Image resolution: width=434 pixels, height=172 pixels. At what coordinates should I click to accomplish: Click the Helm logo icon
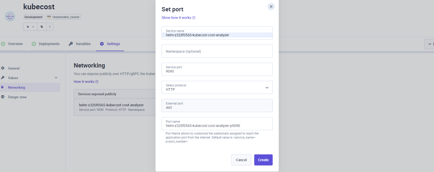click(x=10, y=16)
